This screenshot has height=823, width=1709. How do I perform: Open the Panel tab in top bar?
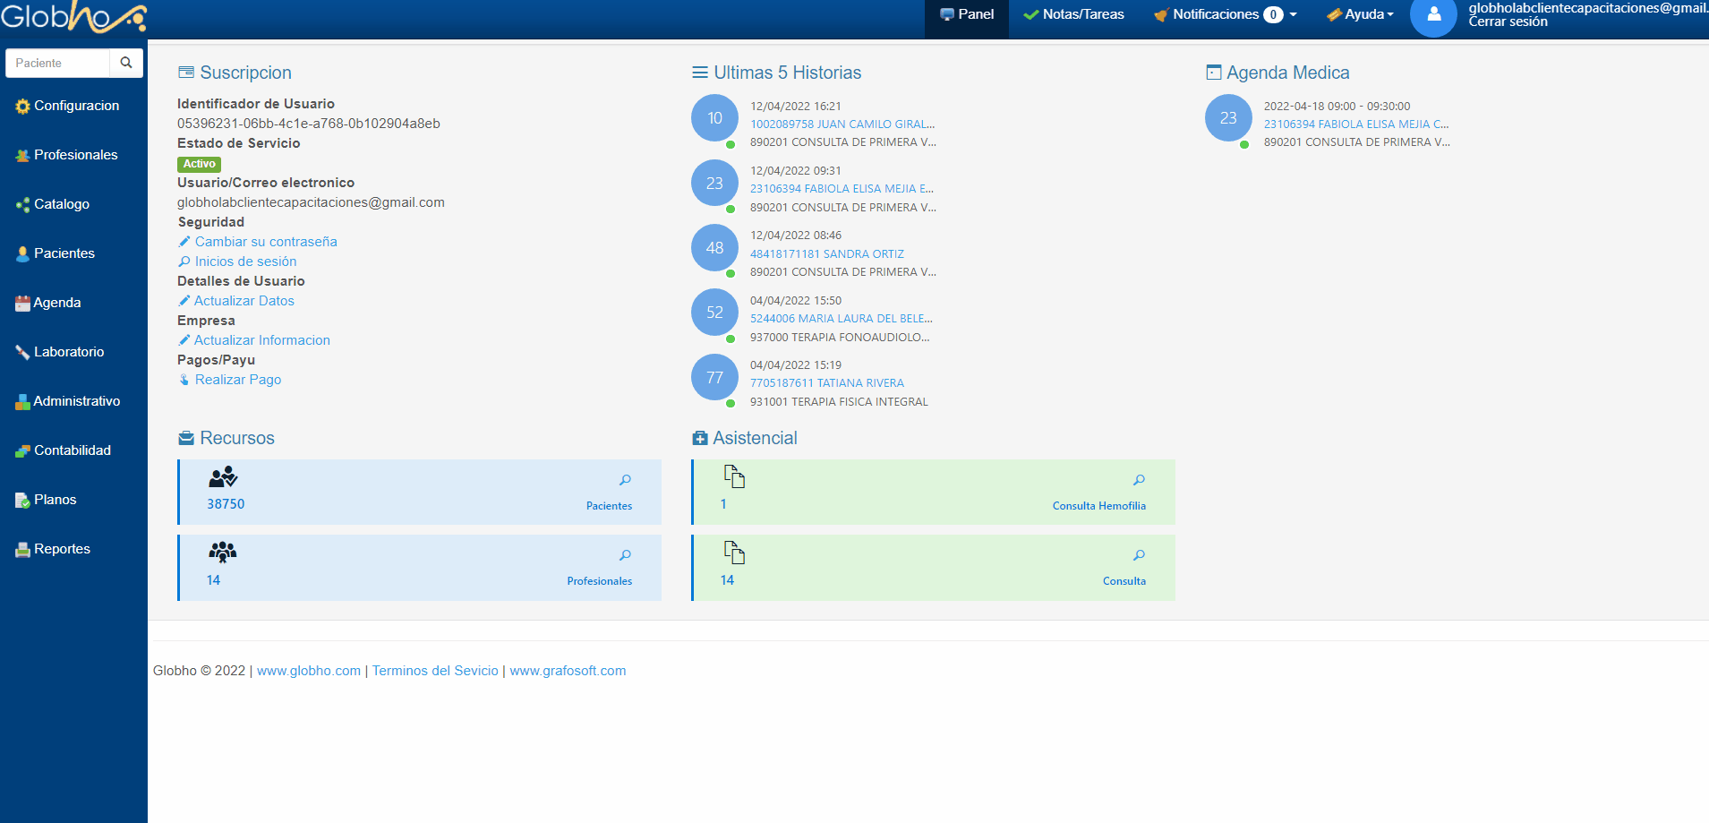[x=967, y=15]
